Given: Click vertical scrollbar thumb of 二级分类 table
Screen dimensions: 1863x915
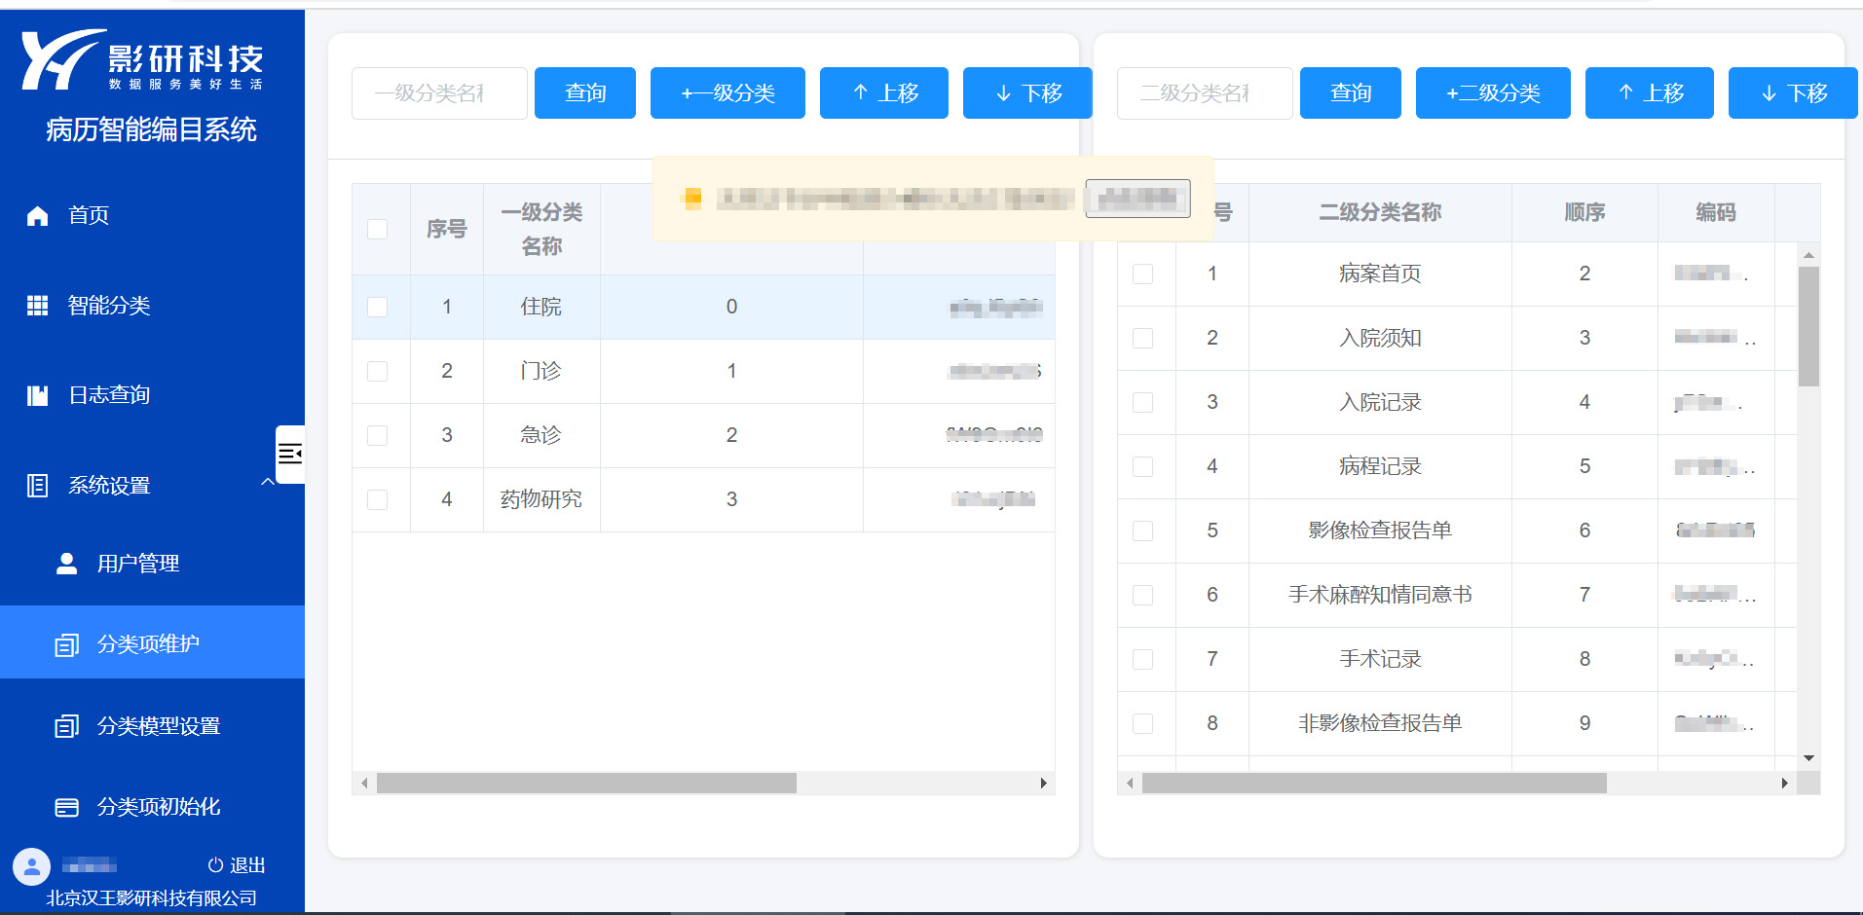Looking at the screenshot, I should (1808, 327).
